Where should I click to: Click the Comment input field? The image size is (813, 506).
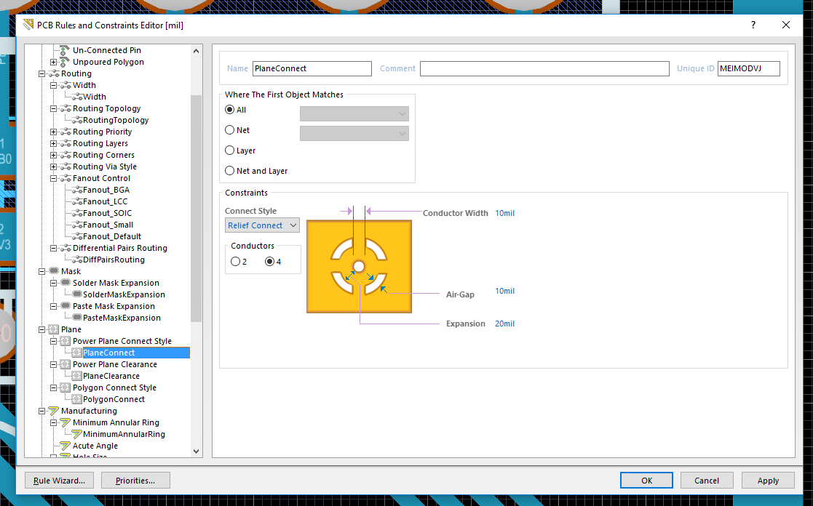coord(544,68)
